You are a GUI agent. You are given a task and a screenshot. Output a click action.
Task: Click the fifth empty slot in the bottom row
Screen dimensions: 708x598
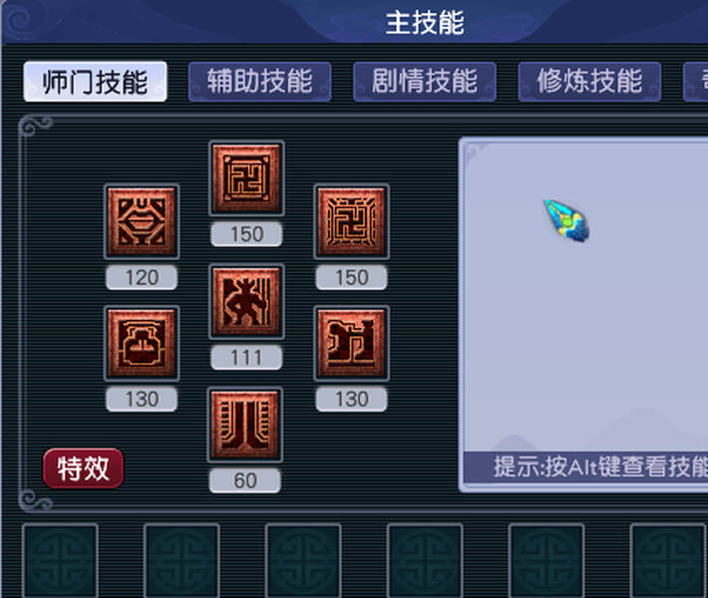coord(546,561)
